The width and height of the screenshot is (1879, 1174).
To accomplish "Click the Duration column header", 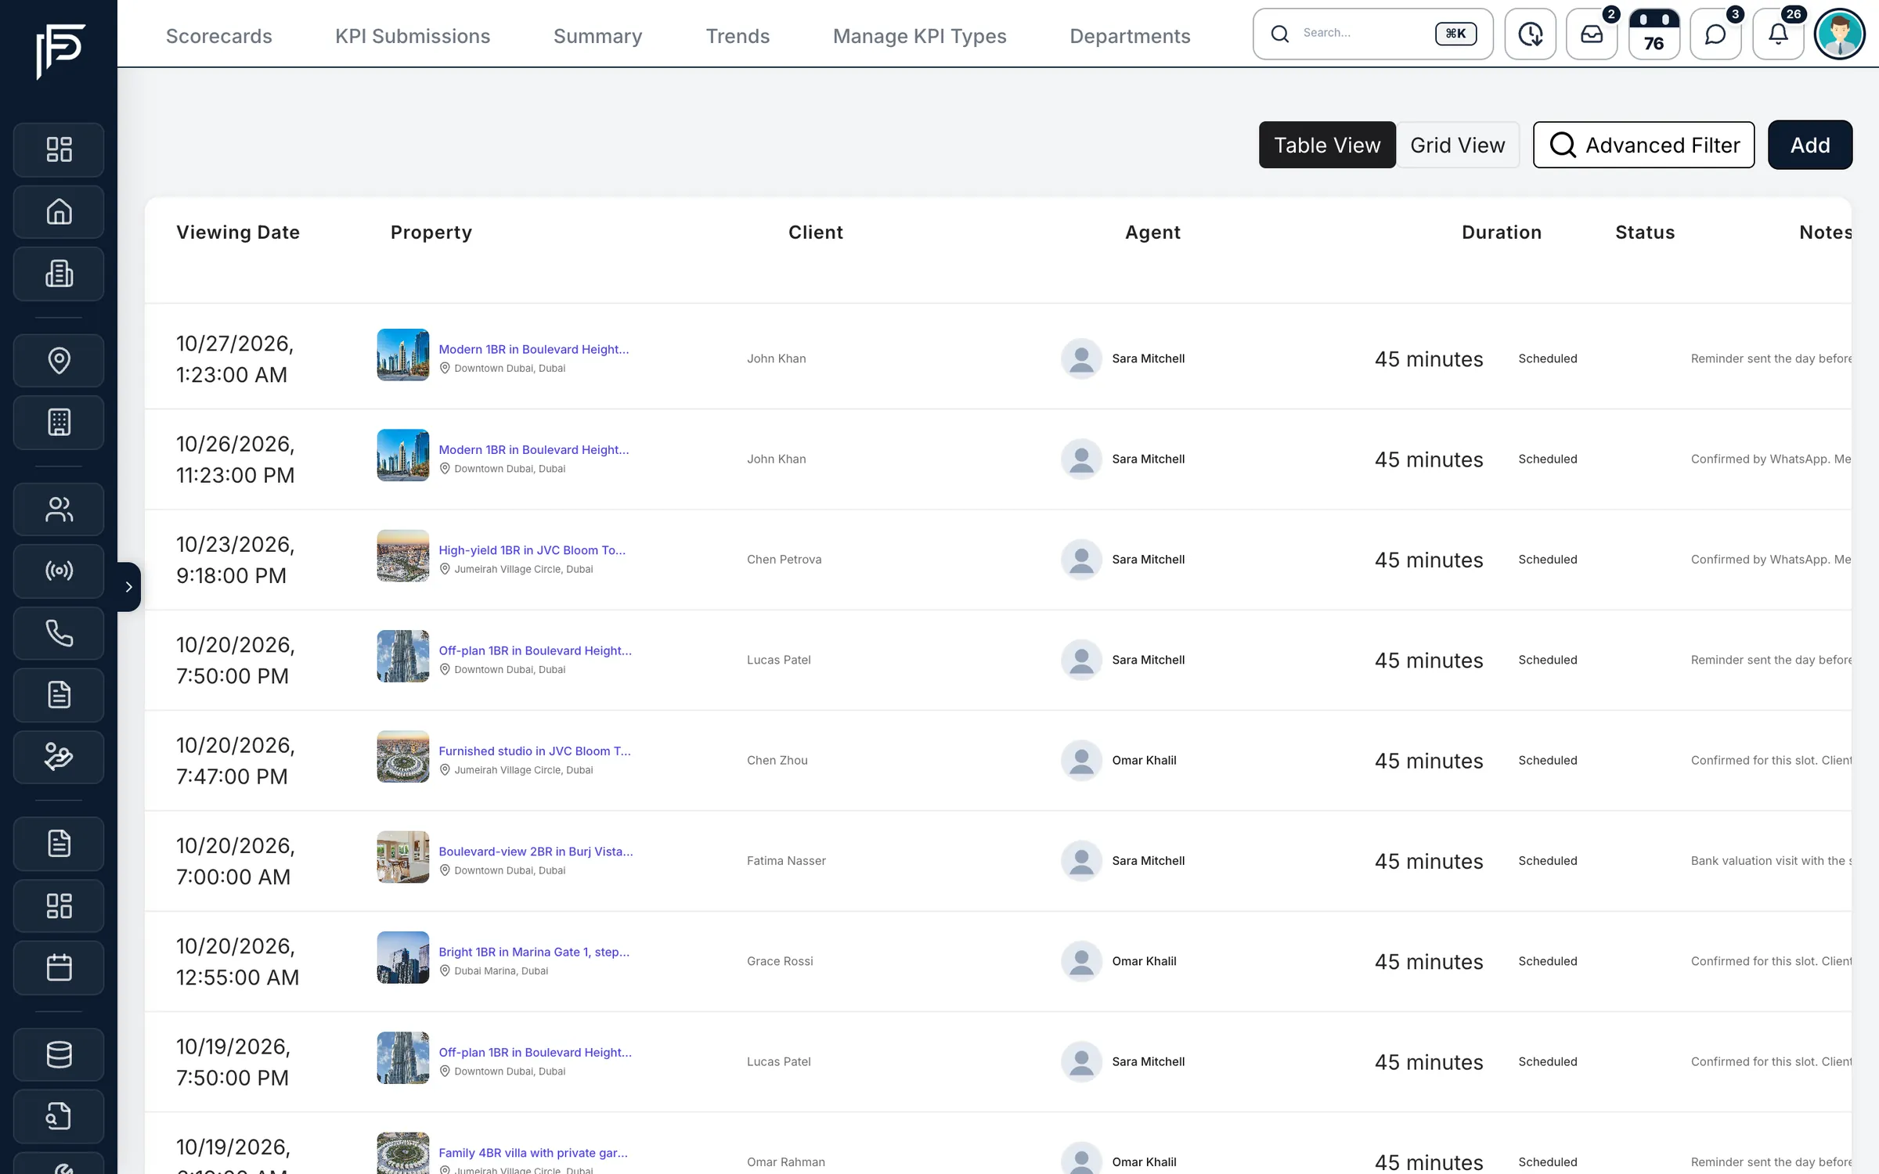I will pos(1502,232).
